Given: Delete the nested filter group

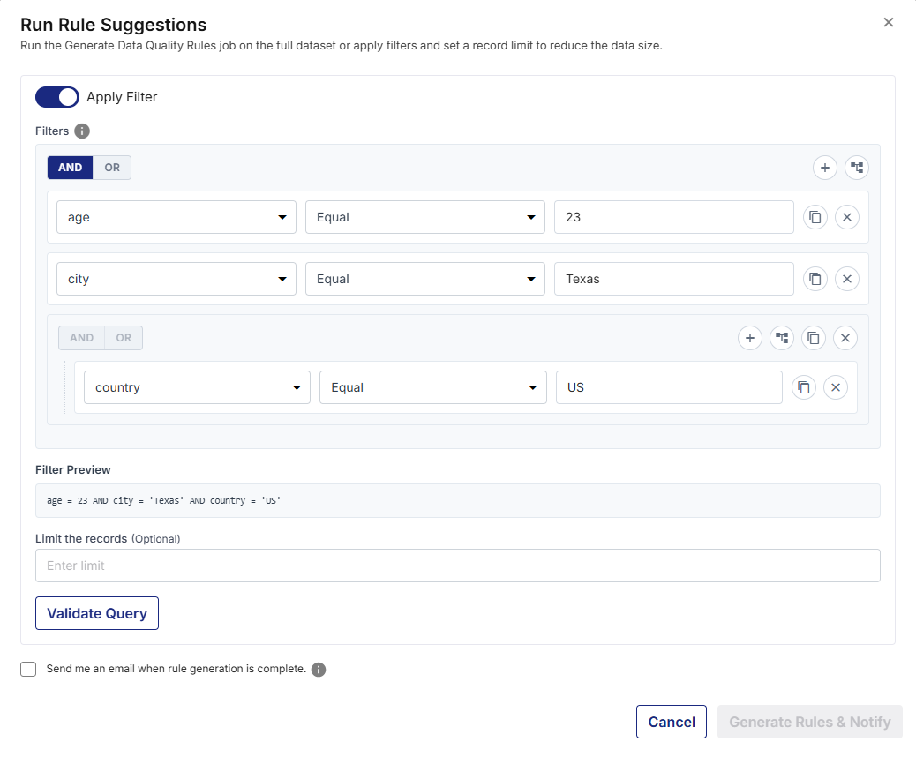Looking at the screenshot, I should tap(845, 338).
